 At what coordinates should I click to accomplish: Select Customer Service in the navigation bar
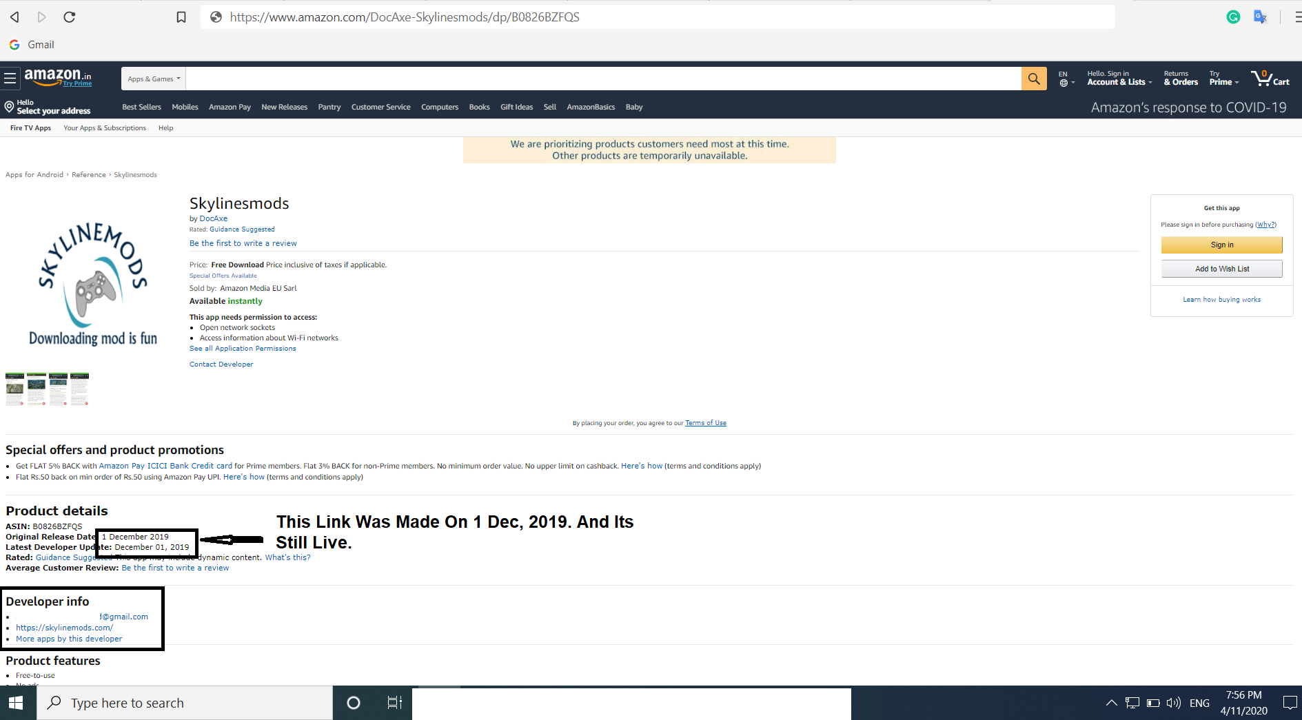380,107
